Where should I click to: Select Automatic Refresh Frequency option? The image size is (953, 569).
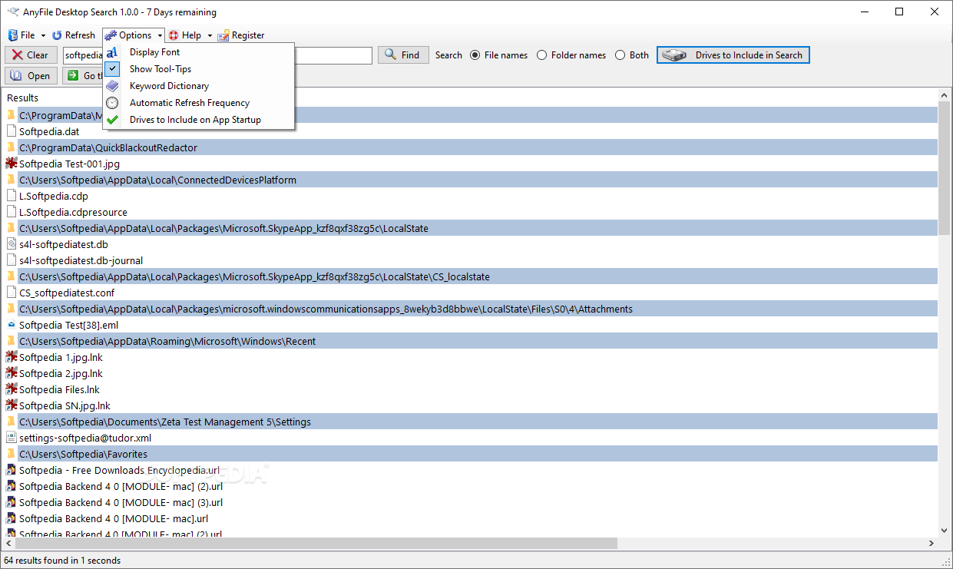pyautogui.click(x=198, y=103)
